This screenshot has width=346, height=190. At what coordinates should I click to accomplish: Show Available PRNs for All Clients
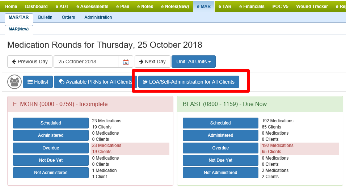click(96, 82)
